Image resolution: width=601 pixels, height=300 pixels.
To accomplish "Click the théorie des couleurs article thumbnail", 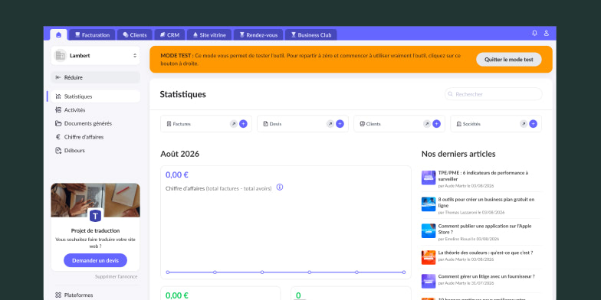I will [x=429, y=257].
